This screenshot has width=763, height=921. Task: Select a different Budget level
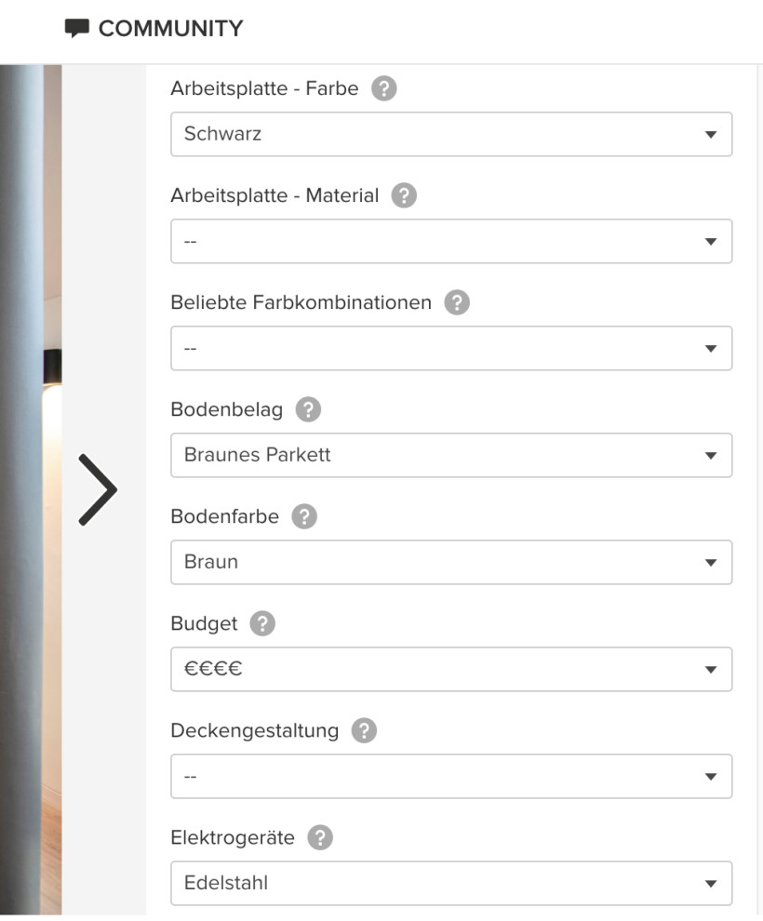click(451, 670)
